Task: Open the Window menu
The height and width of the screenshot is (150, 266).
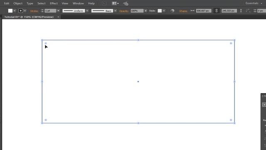Action: pyautogui.click(x=78, y=3)
